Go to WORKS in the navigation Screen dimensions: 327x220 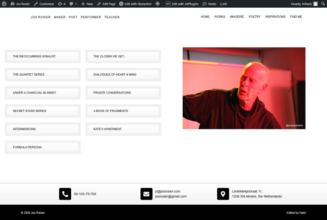[220, 17]
